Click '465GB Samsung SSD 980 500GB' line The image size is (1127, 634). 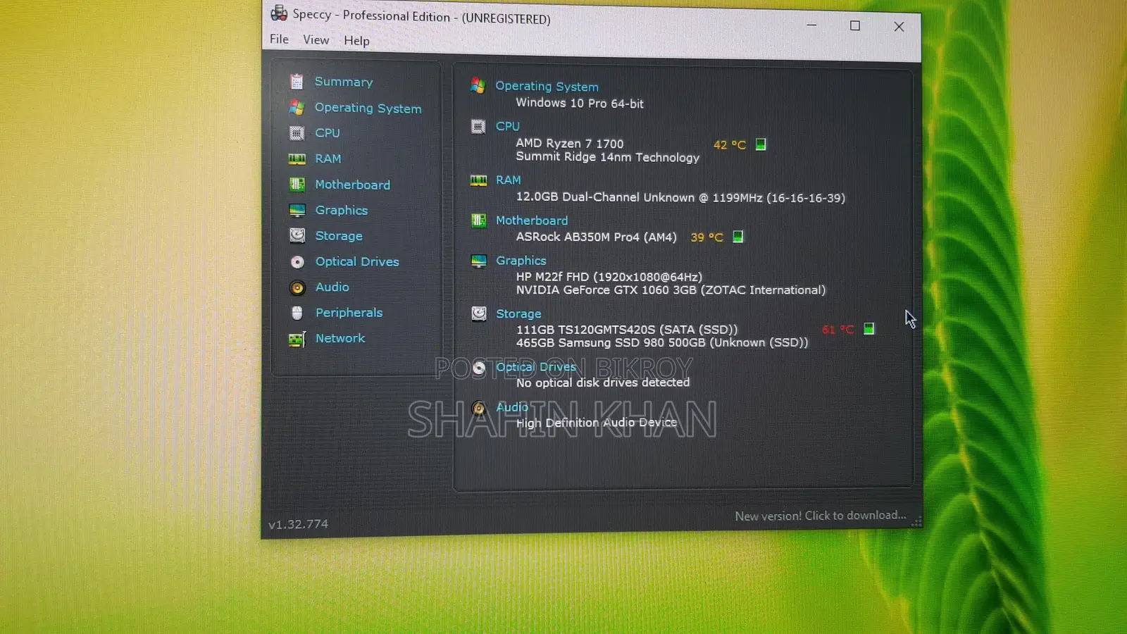662,343
